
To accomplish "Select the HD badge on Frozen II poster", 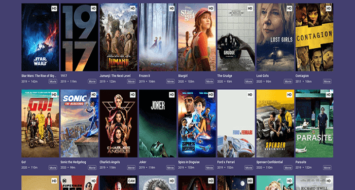I will point(171,9).
